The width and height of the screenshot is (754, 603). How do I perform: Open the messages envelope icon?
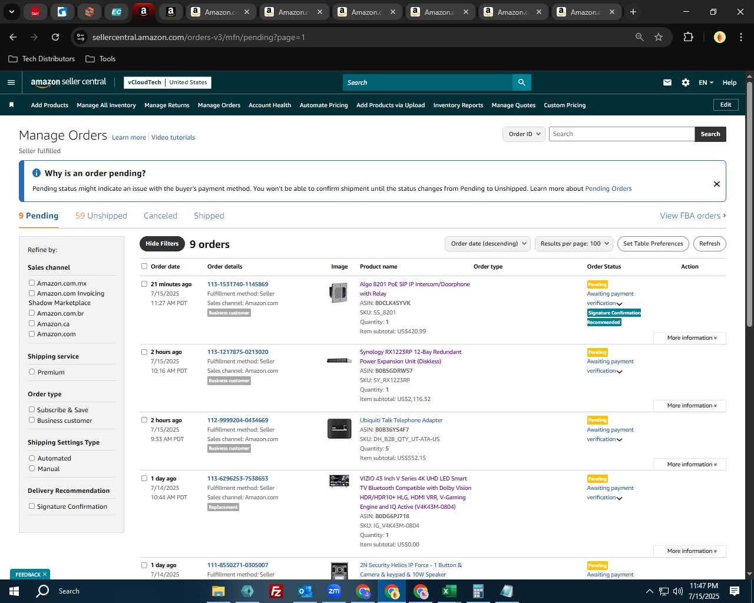pyautogui.click(x=667, y=82)
